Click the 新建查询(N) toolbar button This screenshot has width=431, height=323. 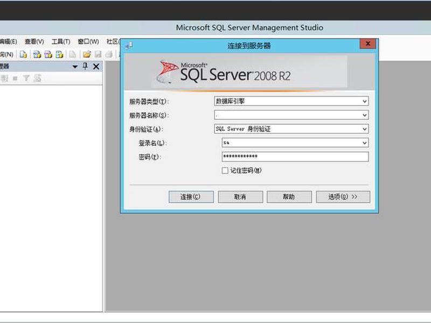(x=6, y=54)
